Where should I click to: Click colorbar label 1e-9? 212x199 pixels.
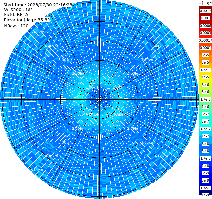[x=205, y=195]
